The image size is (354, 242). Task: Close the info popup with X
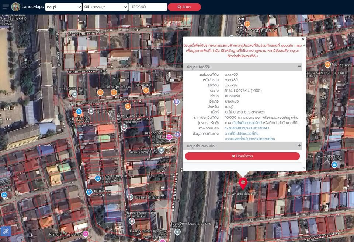click(x=303, y=39)
